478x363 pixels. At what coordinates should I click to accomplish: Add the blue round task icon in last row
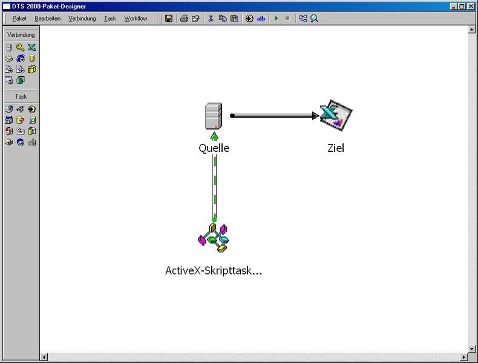21,142
